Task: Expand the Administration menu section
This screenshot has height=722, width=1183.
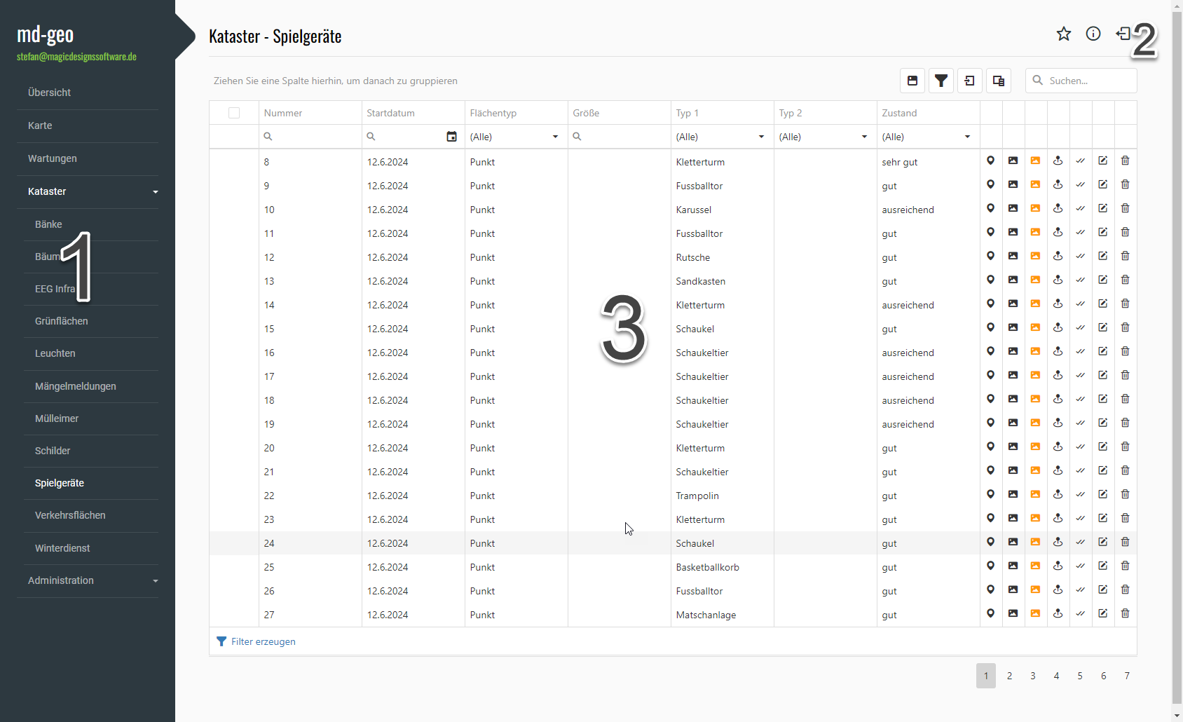Action: [x=88, y=580]
